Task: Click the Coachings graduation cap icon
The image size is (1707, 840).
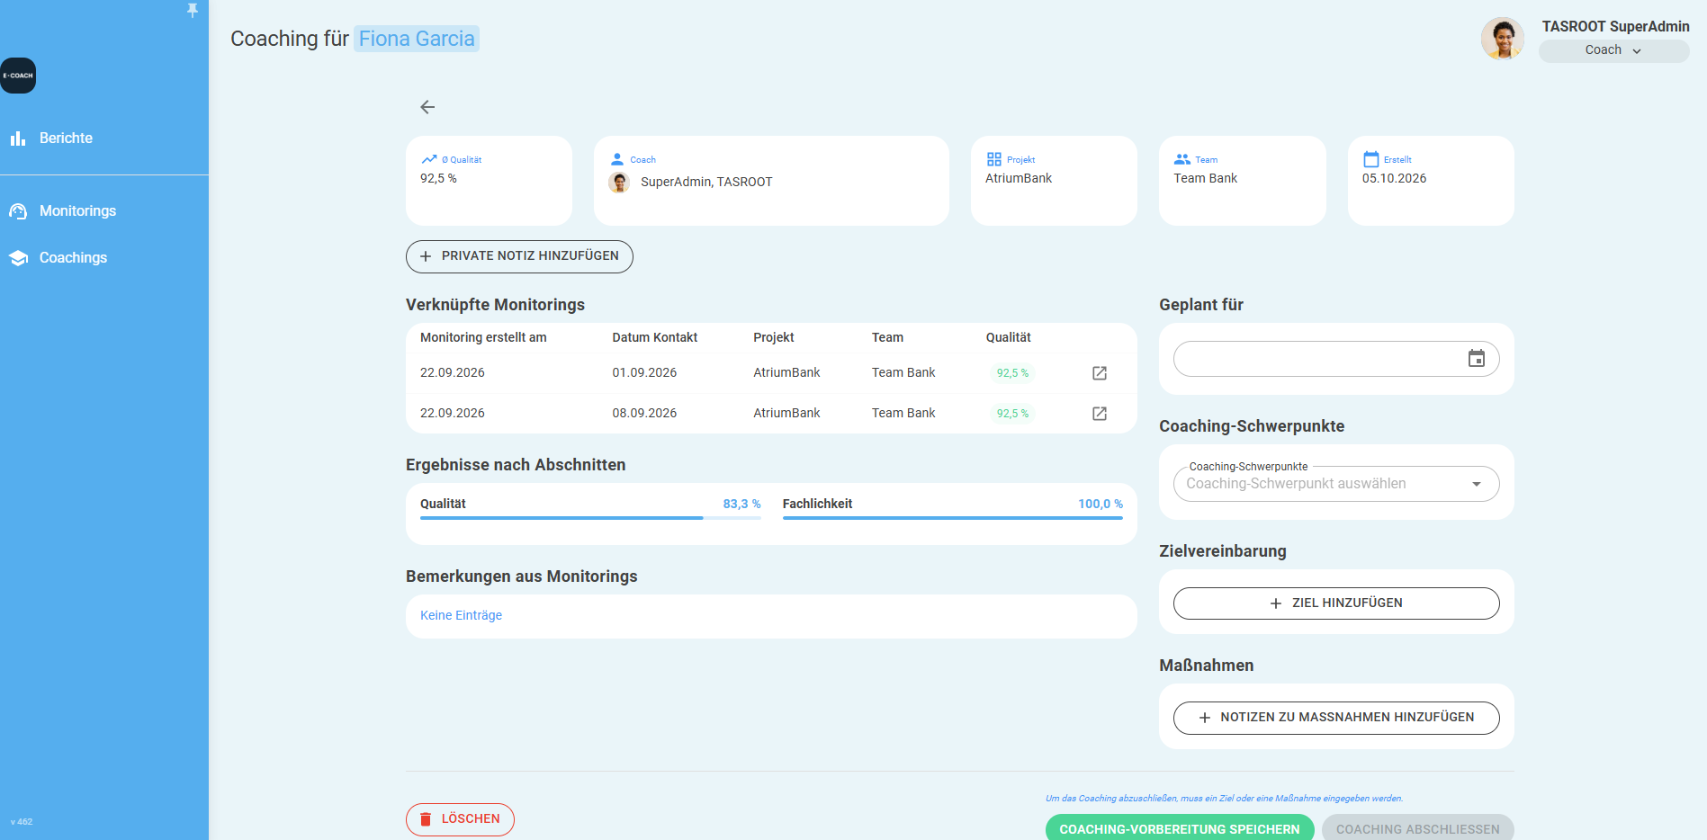Action: (x=18, y=258)
